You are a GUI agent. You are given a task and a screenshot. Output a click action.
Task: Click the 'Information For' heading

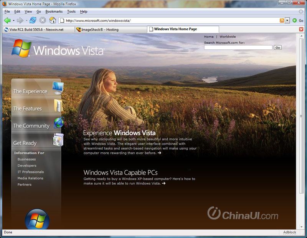tap(29, 153)
